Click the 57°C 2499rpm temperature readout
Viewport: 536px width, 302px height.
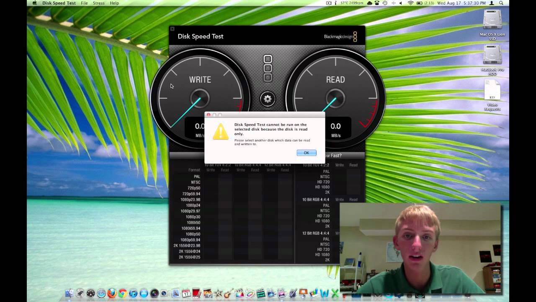[352, 3]
